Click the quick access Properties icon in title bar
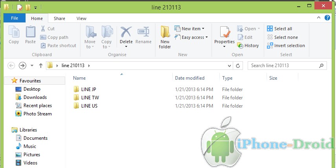336x168 pixels. point(20,7)
